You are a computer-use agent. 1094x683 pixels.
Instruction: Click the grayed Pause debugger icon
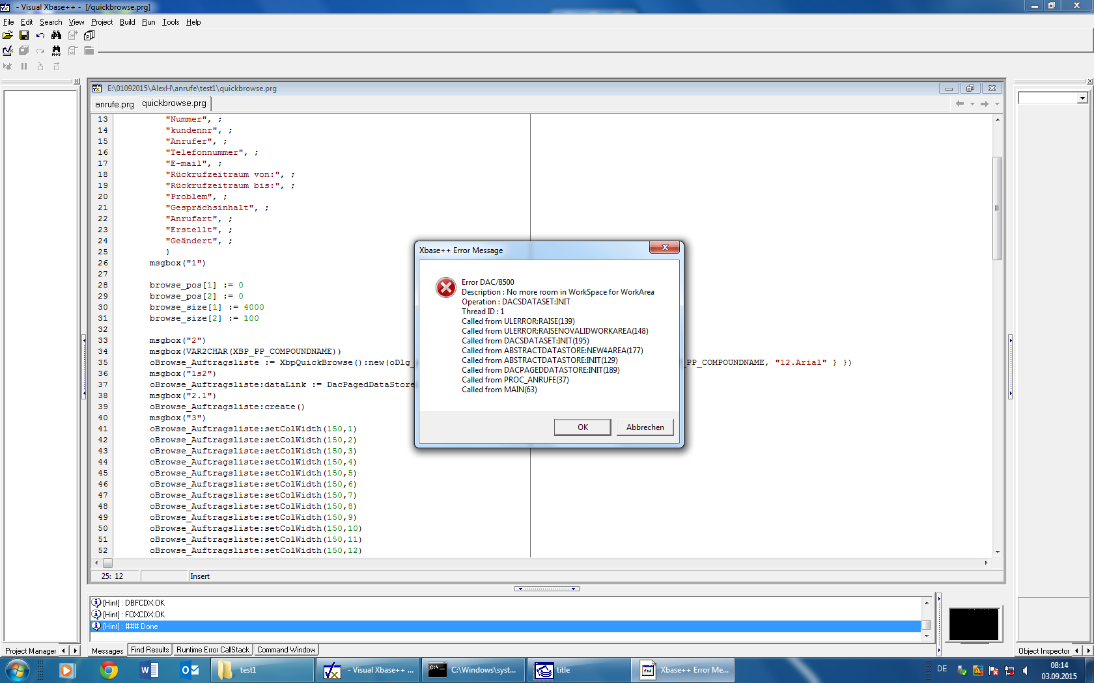tap(24, 66)
